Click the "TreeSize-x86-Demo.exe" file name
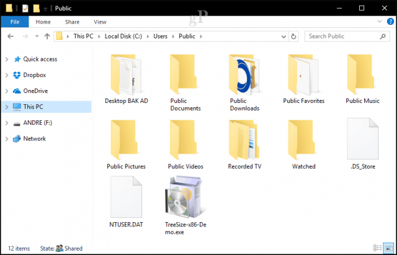Screen dimensions: 397x255 click(x=185, y=228)
